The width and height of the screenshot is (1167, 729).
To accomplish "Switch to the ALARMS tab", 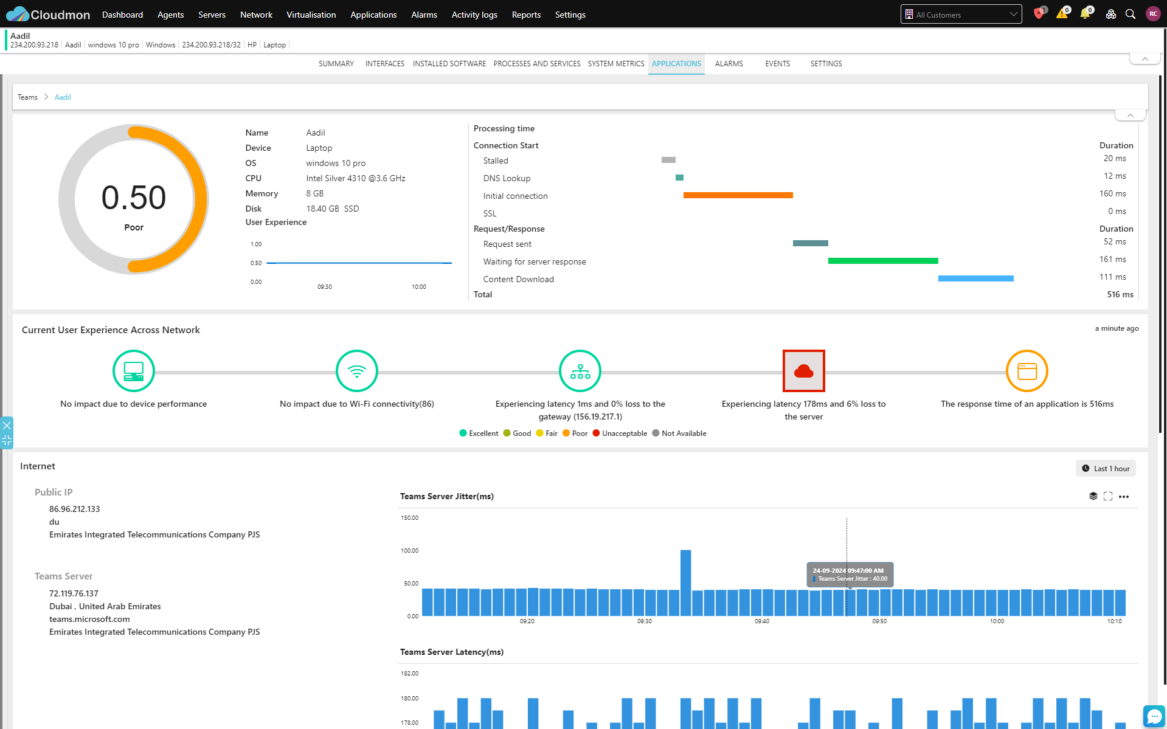I will coord(729,64).
